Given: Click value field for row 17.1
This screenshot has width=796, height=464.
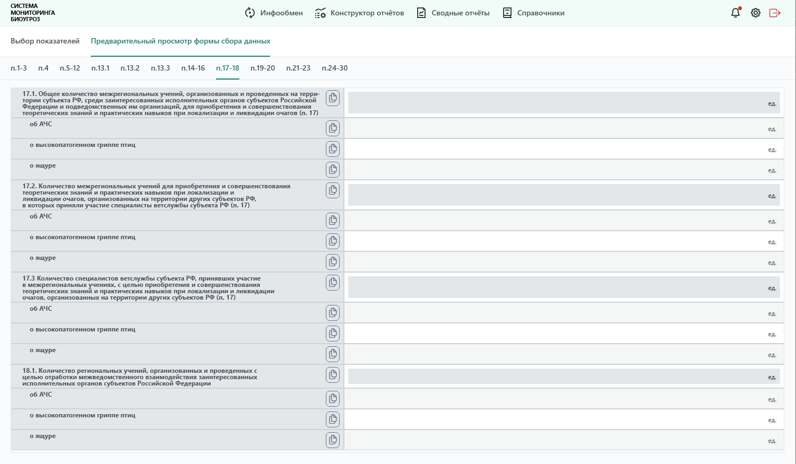Looking at the screenshot, I should [564, 103].
